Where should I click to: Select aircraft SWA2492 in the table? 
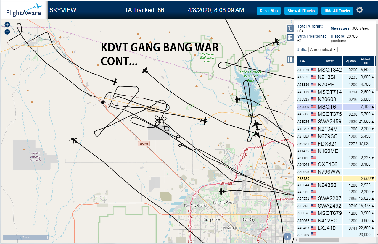(x=336, y=206)
